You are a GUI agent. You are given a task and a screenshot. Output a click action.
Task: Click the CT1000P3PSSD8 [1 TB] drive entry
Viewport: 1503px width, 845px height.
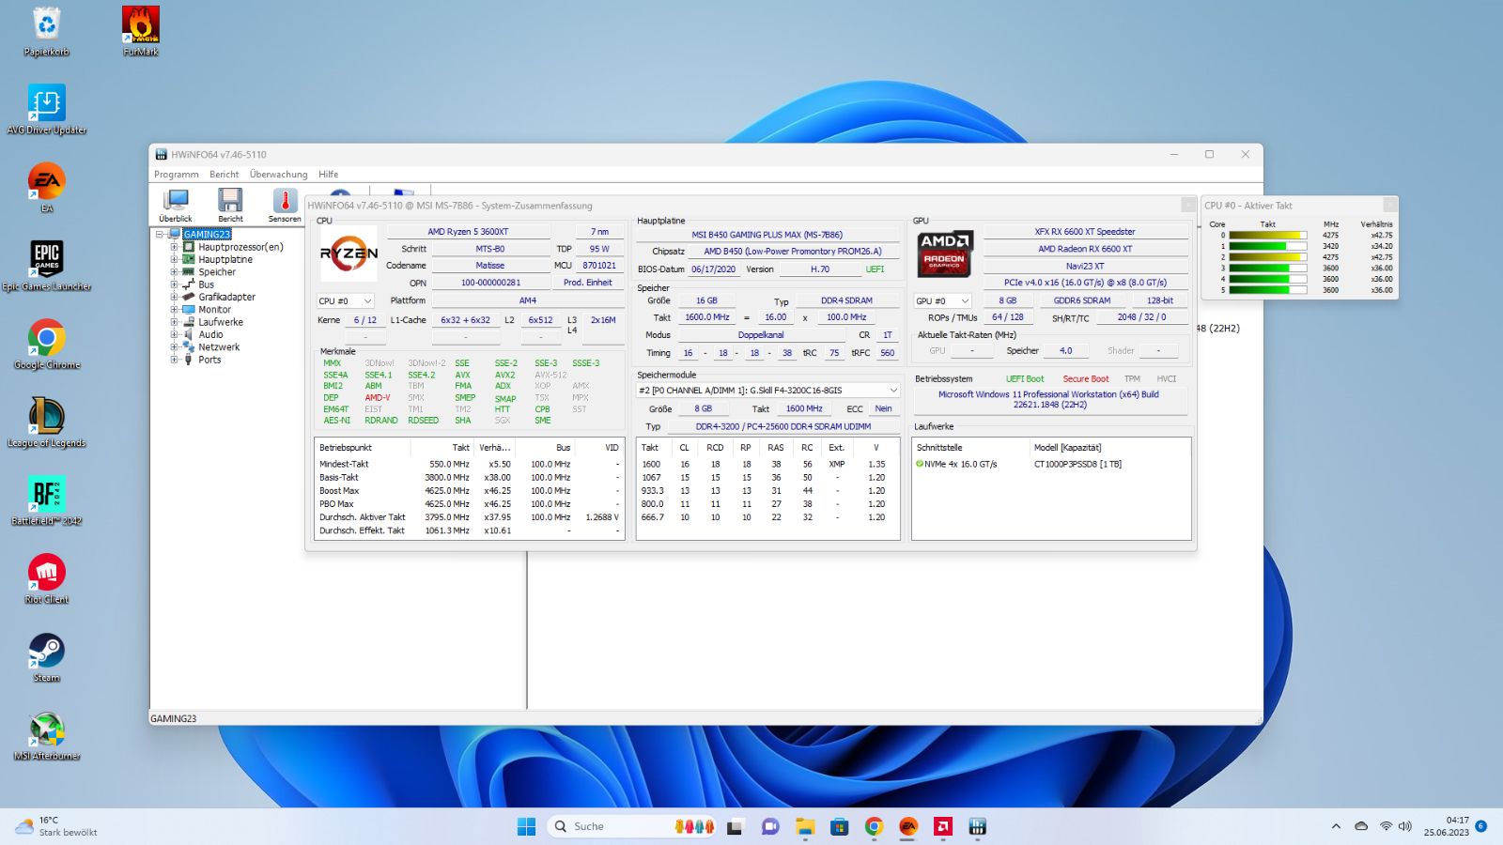click(1077, 464)
